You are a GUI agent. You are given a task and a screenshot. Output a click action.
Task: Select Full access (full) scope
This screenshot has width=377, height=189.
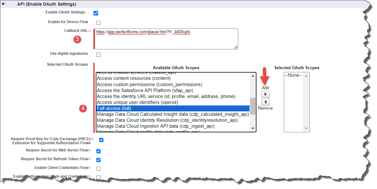173,108
